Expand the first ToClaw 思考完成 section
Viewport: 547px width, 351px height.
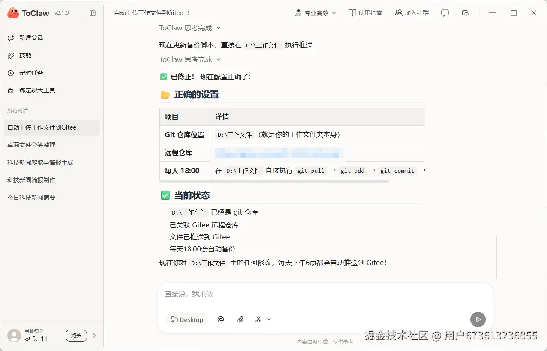(190, 28)
